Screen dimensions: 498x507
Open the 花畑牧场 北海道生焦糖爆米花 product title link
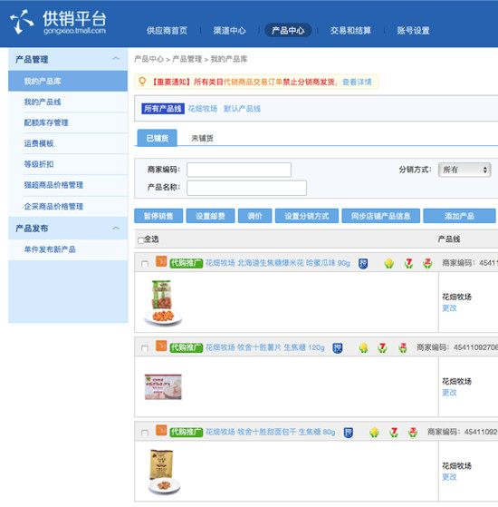pos(278,263)
